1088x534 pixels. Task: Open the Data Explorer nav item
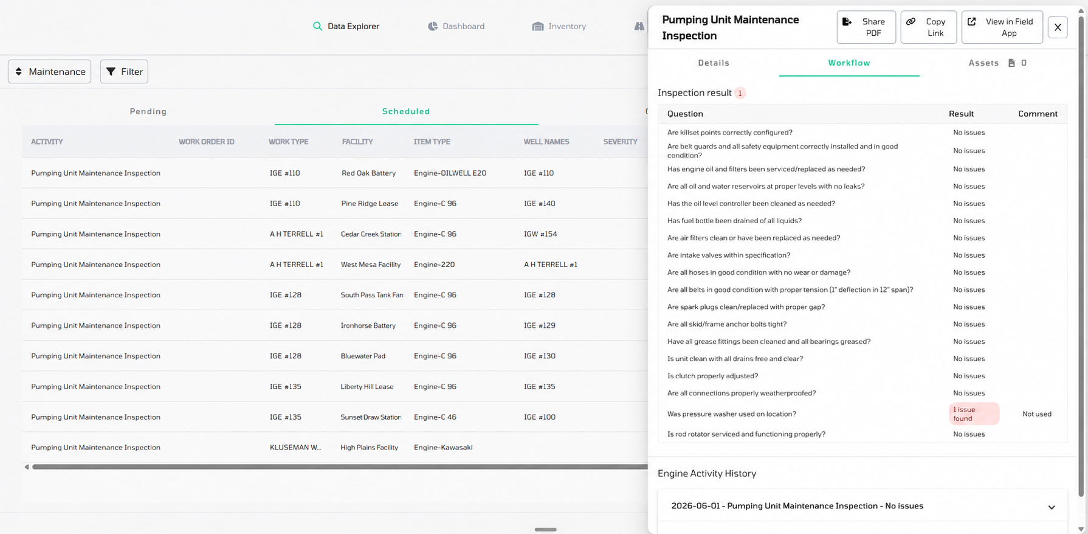click(x=346, y=26)
